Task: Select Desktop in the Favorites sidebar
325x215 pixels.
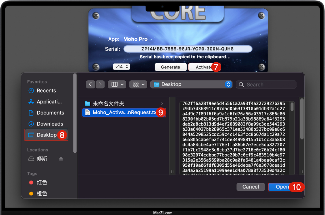Action: coord(46,135)
